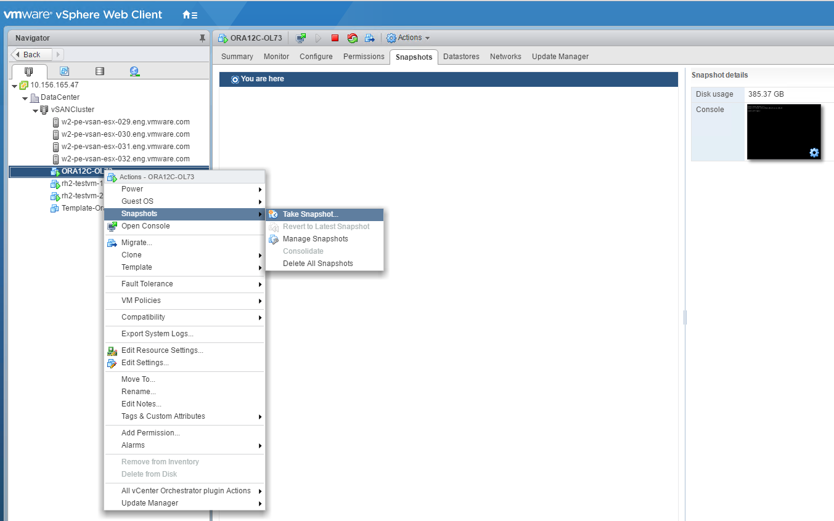Open the VM Policies submenu
The height and width of the screenshot is (521, 834).
(x=184, y=301)
